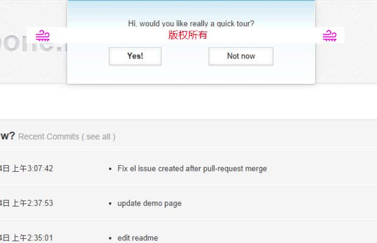Click the left pink wind watermark icon
Viewport: 377px width, 243px height.
[x=42, y=36]
